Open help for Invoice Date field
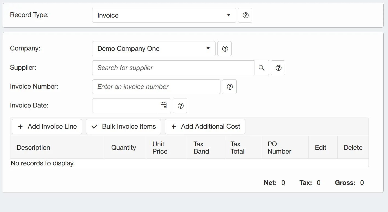Image resolution: width=388 pixels, height=212 pixels. [x=180, y=106]
